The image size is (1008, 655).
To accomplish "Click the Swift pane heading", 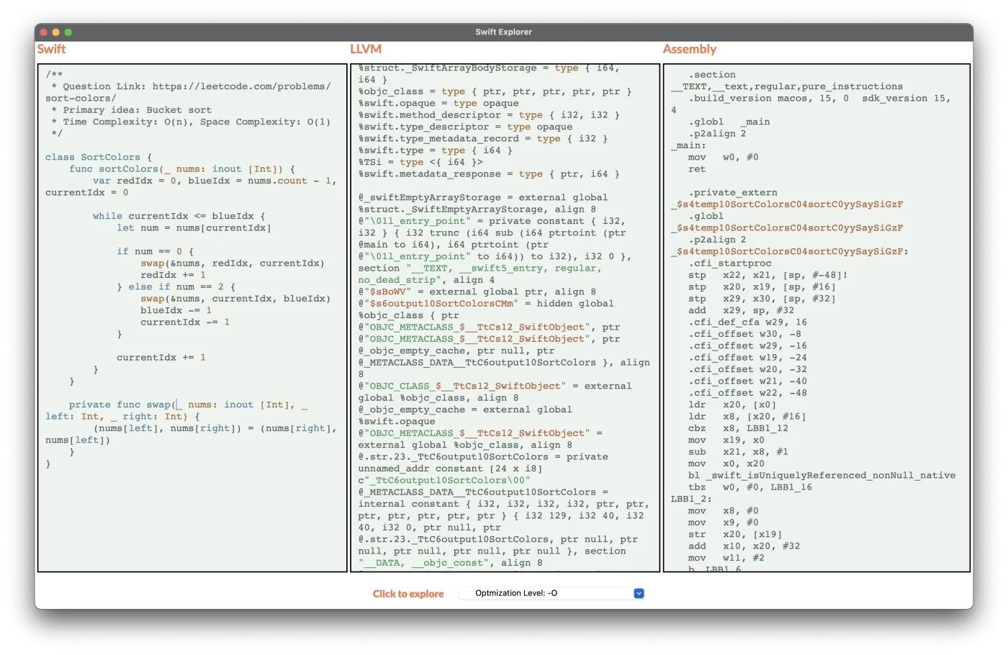I will point(51,49).
